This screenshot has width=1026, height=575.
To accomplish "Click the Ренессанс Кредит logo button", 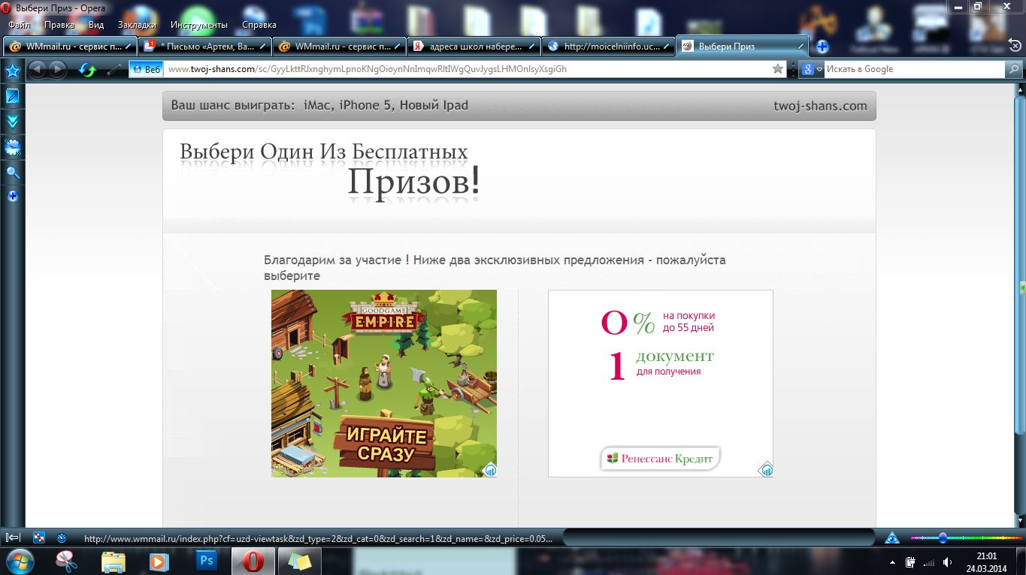I will click(661, 459).
